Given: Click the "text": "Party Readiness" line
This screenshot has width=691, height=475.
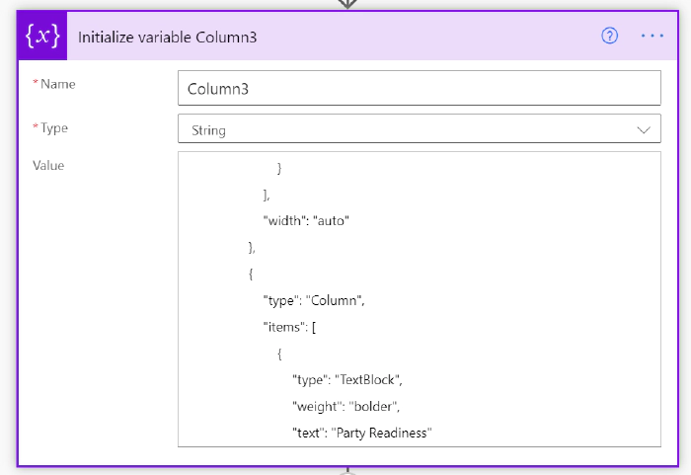Looking at the screenshot, I should pos(362,434).
